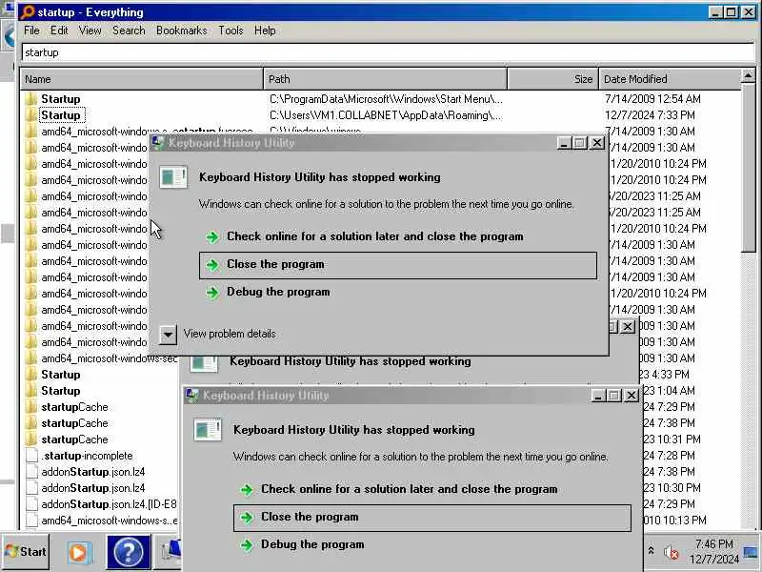
Task: Select the '.startup-incomplete' file
Action: (87, 456)
